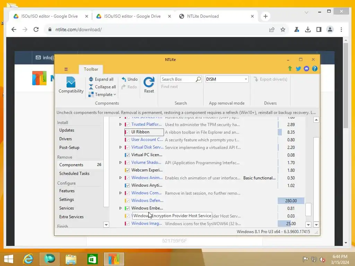This screenshot has height=266, width=355.
Task: Toggle the browser side panel icon
Action: pos(319,29)
